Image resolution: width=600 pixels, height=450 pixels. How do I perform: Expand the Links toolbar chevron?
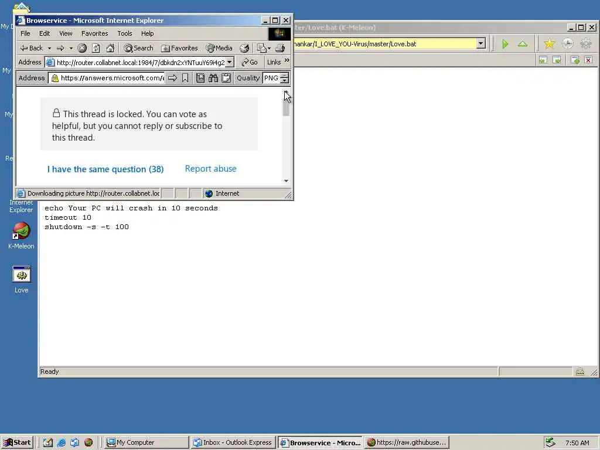point(287,60)
